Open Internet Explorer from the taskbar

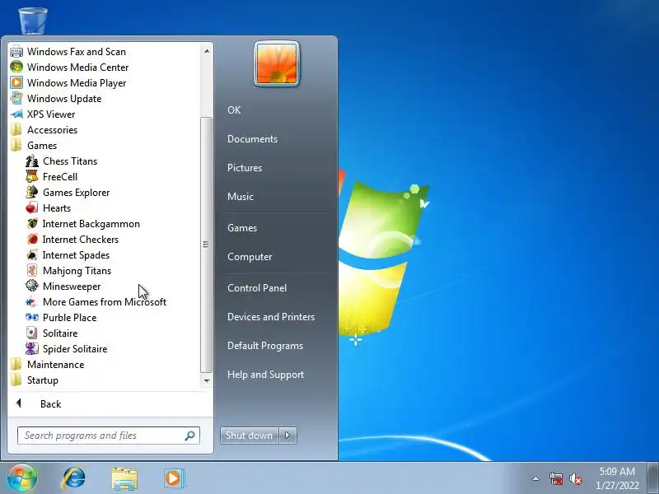pos(73,478)
